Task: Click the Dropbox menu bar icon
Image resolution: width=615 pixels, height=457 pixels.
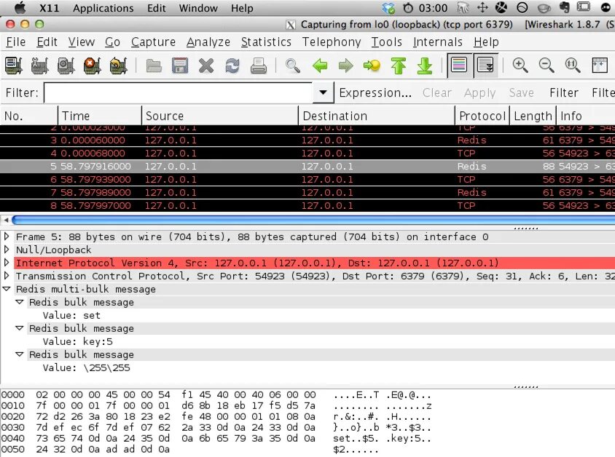Action: (x=388, y=8)
